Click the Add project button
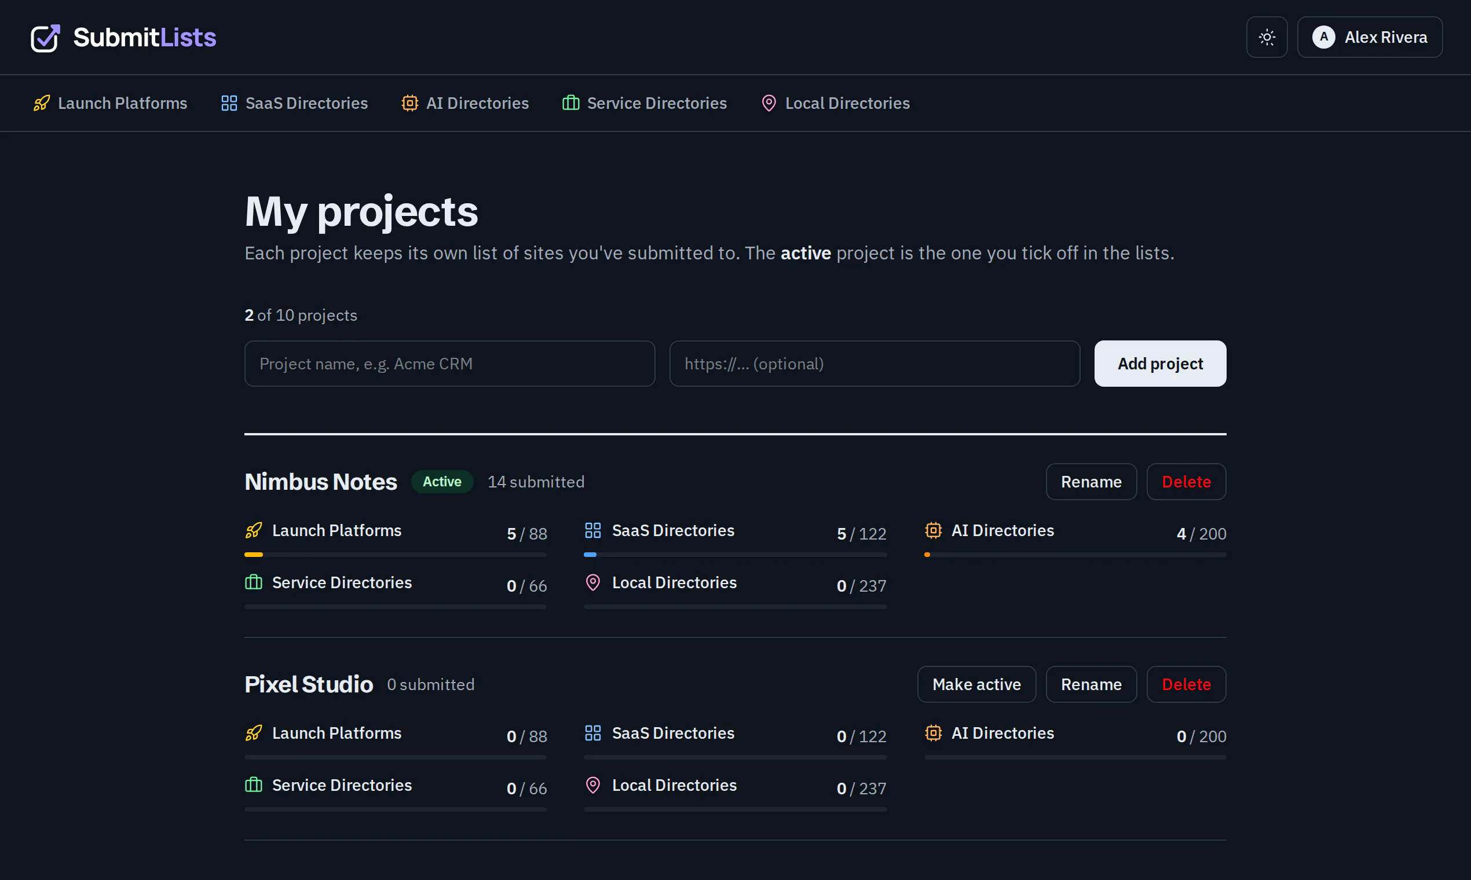The width and height of the screenshot is (1471, 880). 1160,364
